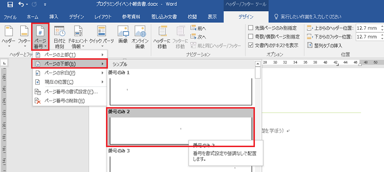Screen dimensions: 384x172
Task: Open the ヘッダー (Header) gallery
Action: (8, 37)
